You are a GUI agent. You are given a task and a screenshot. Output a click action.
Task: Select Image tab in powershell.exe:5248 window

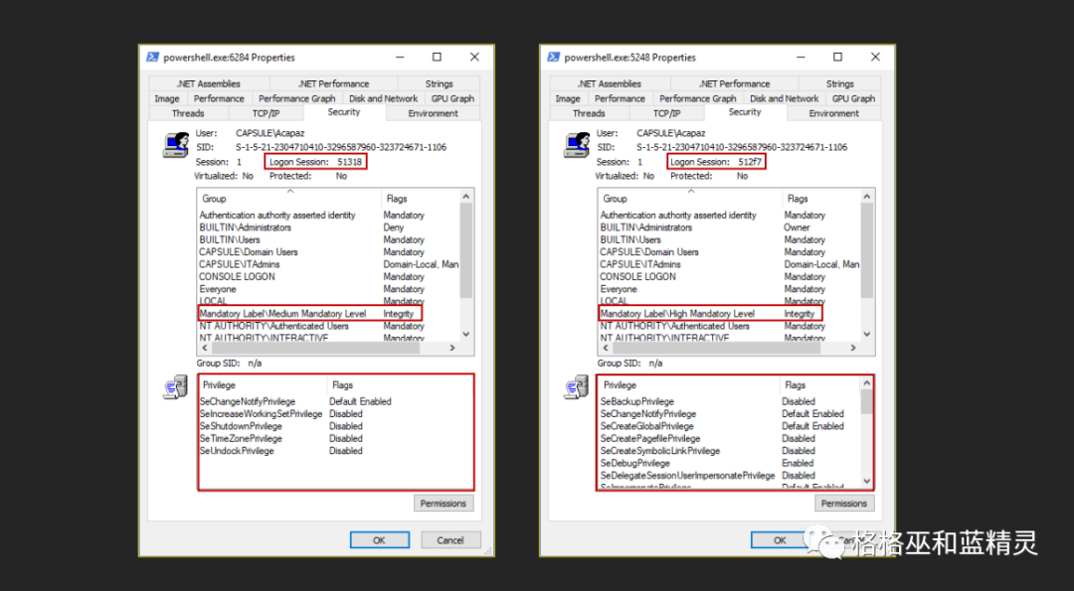tap(567, 98)
